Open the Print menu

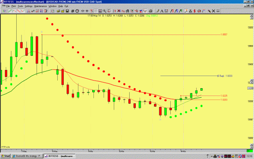coord(13,6)
